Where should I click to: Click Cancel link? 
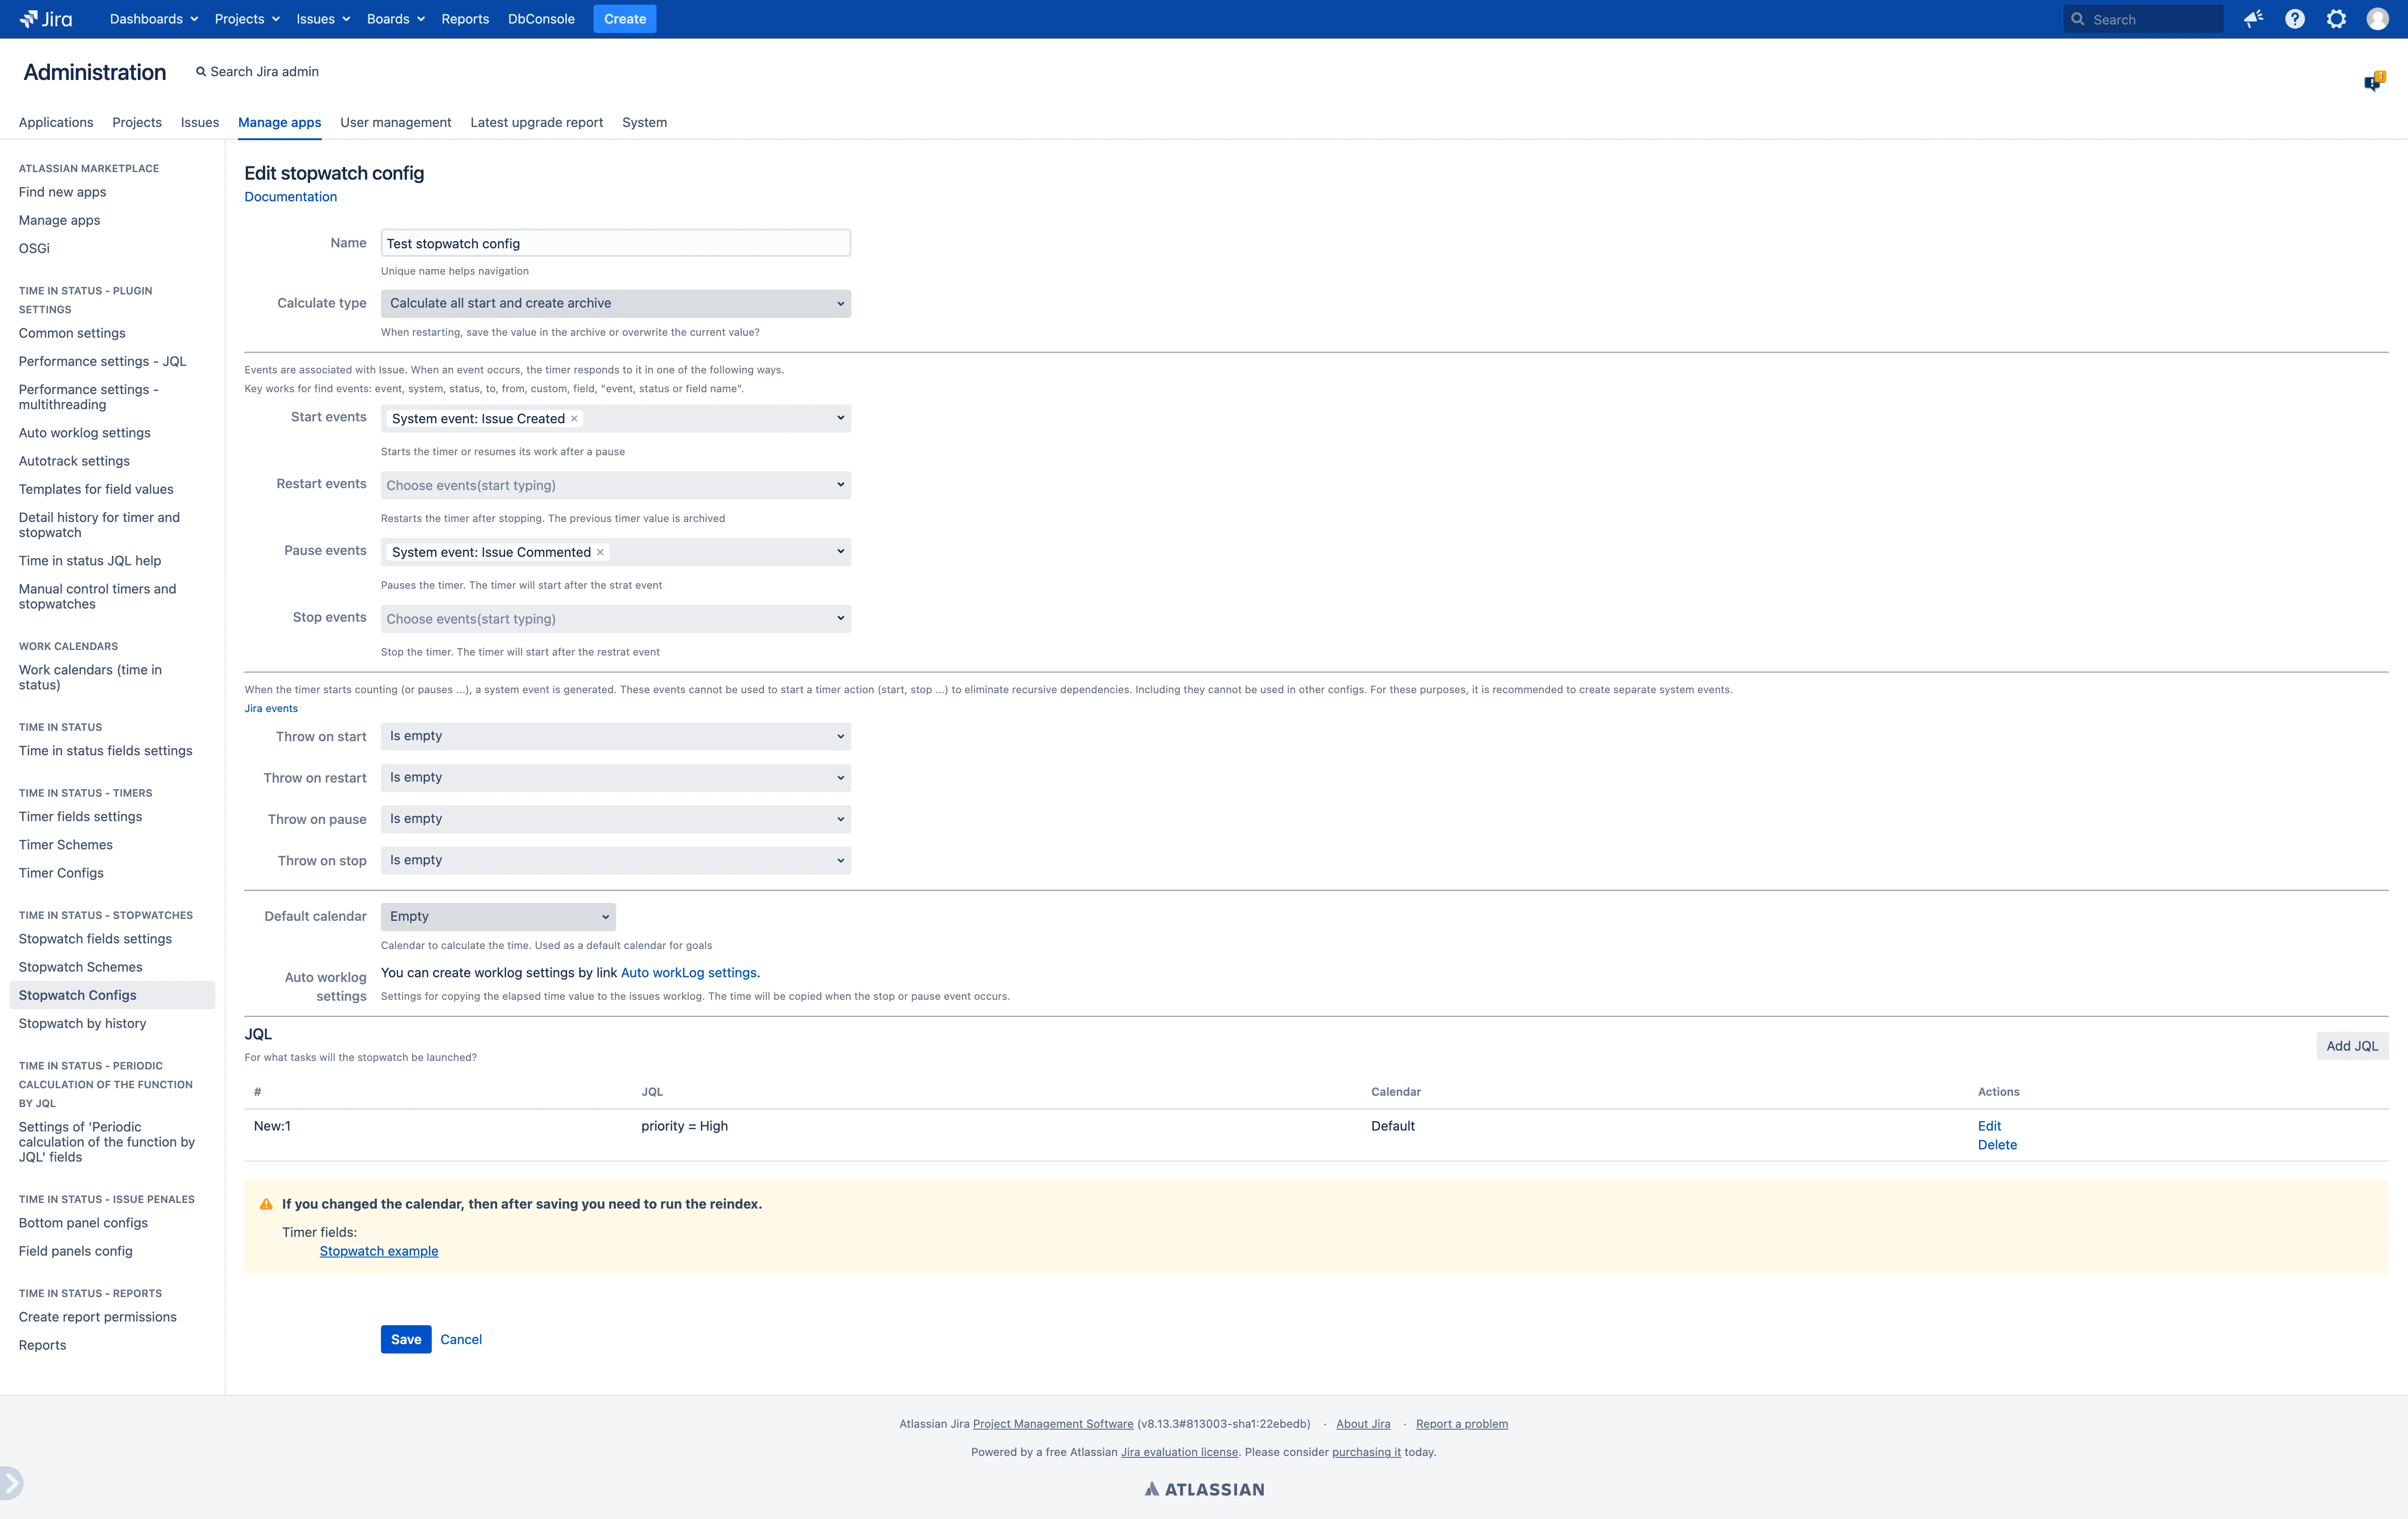click(x=461, y=1339)
